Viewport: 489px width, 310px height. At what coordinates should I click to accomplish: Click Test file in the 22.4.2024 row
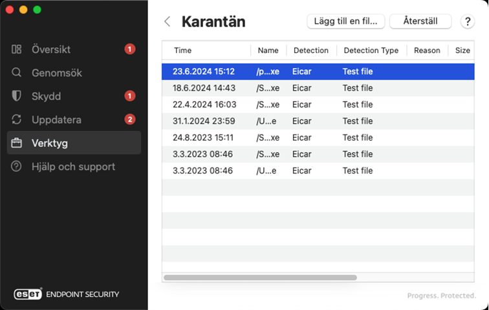click(x=358, y=105)
